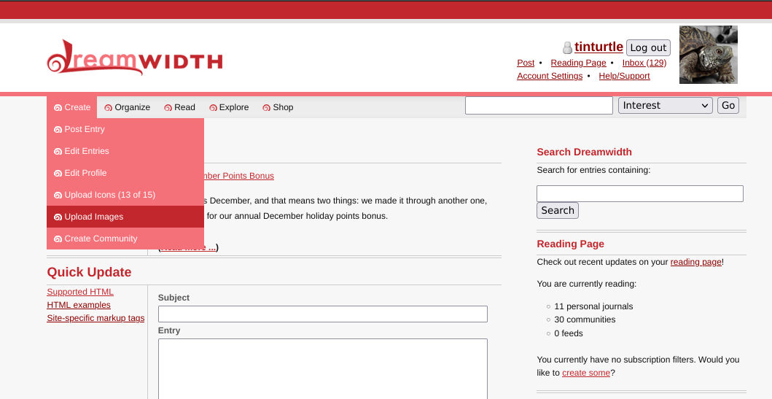Open the Organize menu
This screenshot has width=772, height=399.
coord(127,107)
